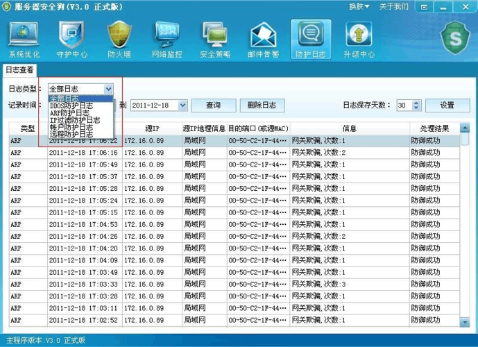Click the title bar menu dropdown button
The height and width of the screenshot is (347, 478).
pos(424,7)
